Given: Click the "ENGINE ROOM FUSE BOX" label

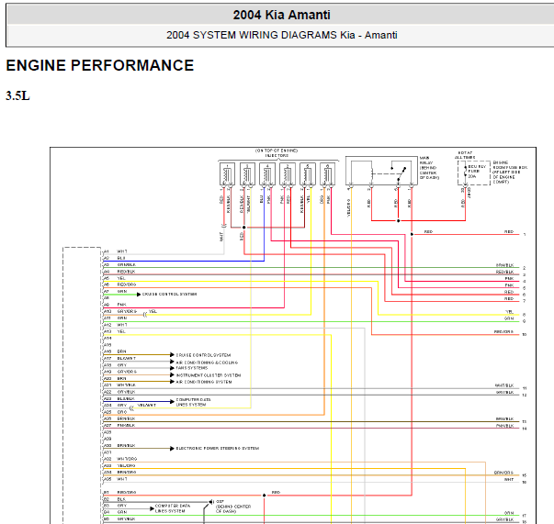Looking at the screenshot, I should pos(510,165).
